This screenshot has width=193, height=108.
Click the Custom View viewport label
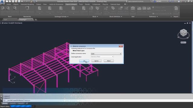pos(7,23)
